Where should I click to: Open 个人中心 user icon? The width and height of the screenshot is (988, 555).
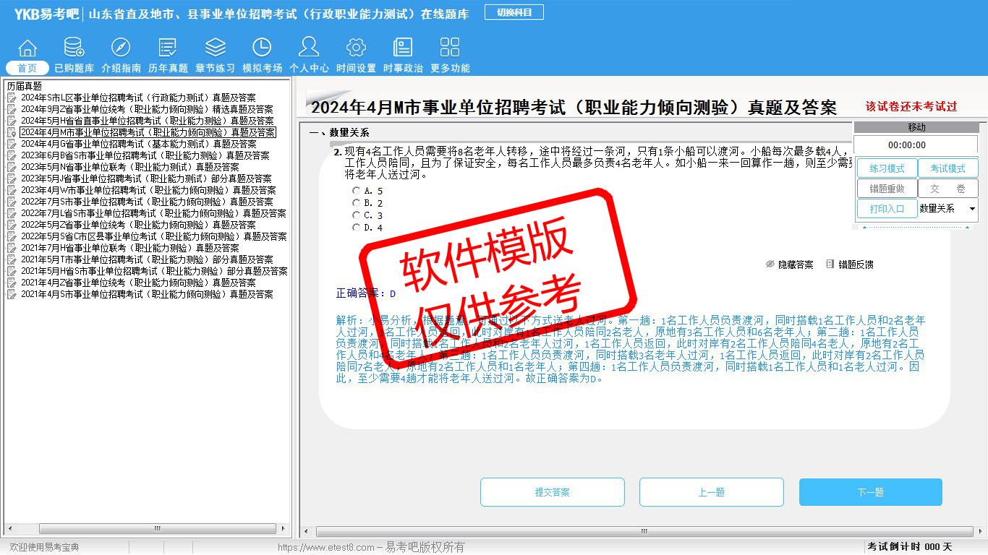(x=309, y=48)
